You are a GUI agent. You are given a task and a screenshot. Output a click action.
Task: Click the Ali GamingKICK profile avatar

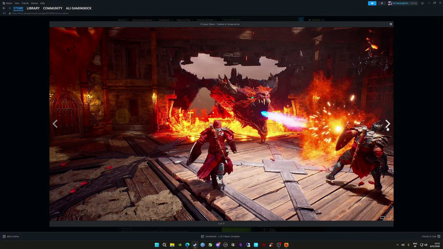[390, 3]
